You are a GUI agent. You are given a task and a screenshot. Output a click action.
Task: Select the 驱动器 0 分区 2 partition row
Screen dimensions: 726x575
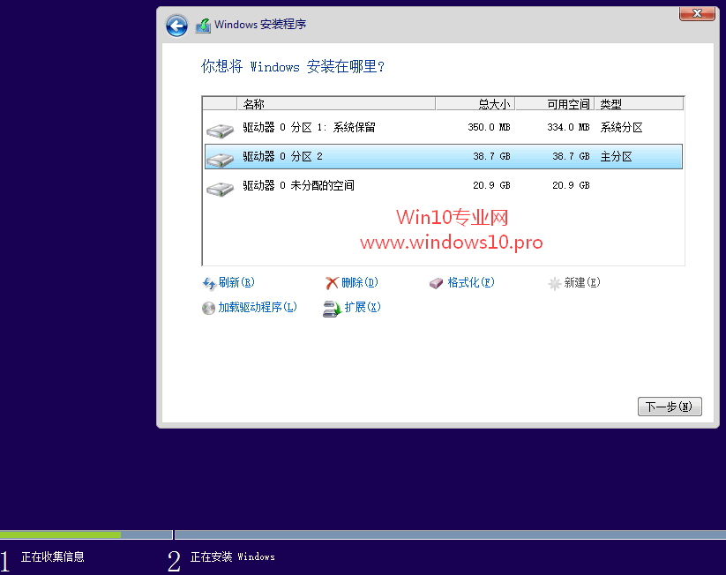pos(397,156)
